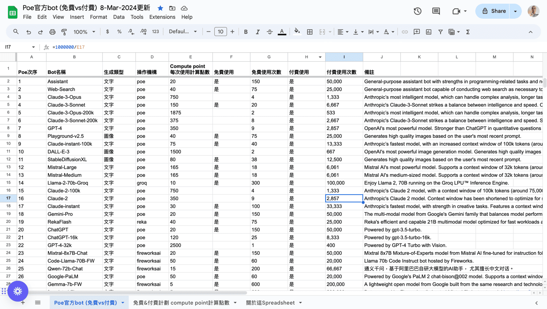Toggle italic formatting
The width and height of the screenshot is (547, 309).
click(x=258, y=32)
